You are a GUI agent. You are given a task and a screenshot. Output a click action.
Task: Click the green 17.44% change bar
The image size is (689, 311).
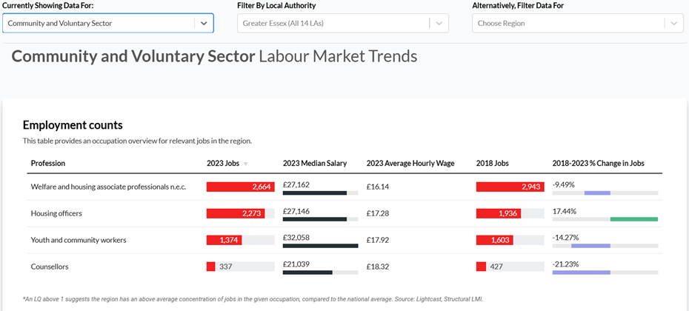pos(633,219)
